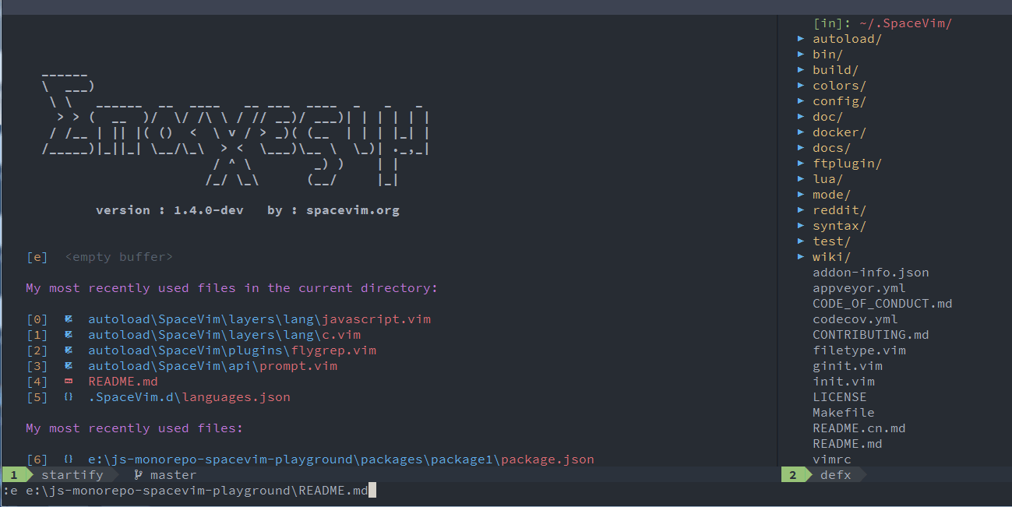
Task: Open appveyor.yml in file tree
Action: 859,288
